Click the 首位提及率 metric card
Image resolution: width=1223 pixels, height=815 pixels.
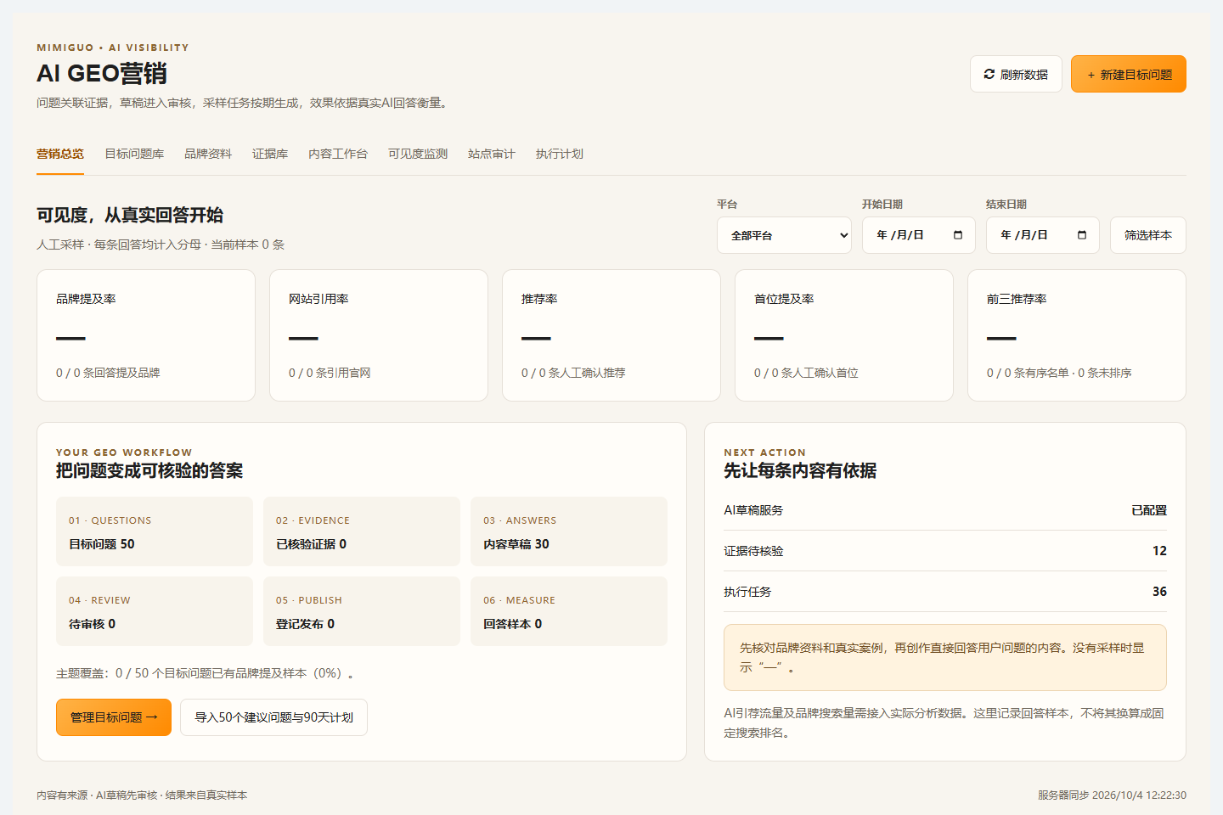click(844, 335)
